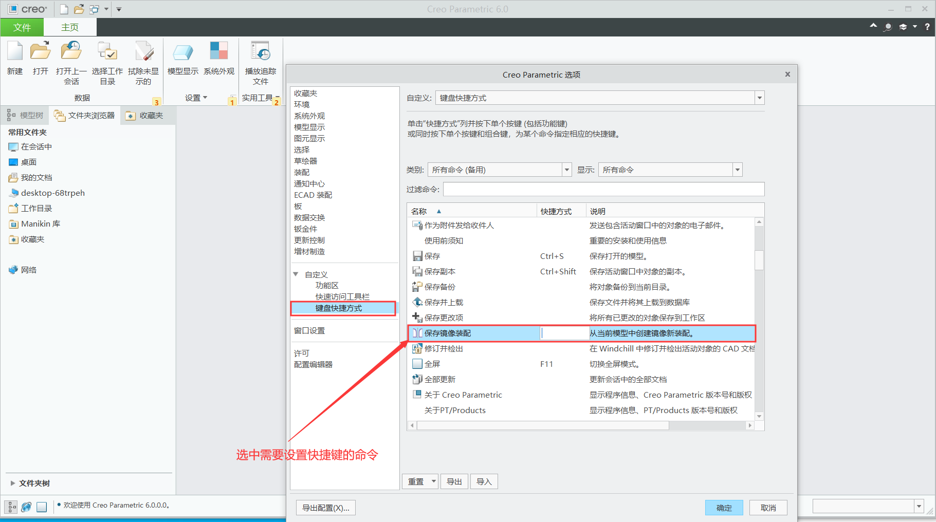
Task: Select 快速访问工具栏 under 自定义
Action: tap(342, 296)
